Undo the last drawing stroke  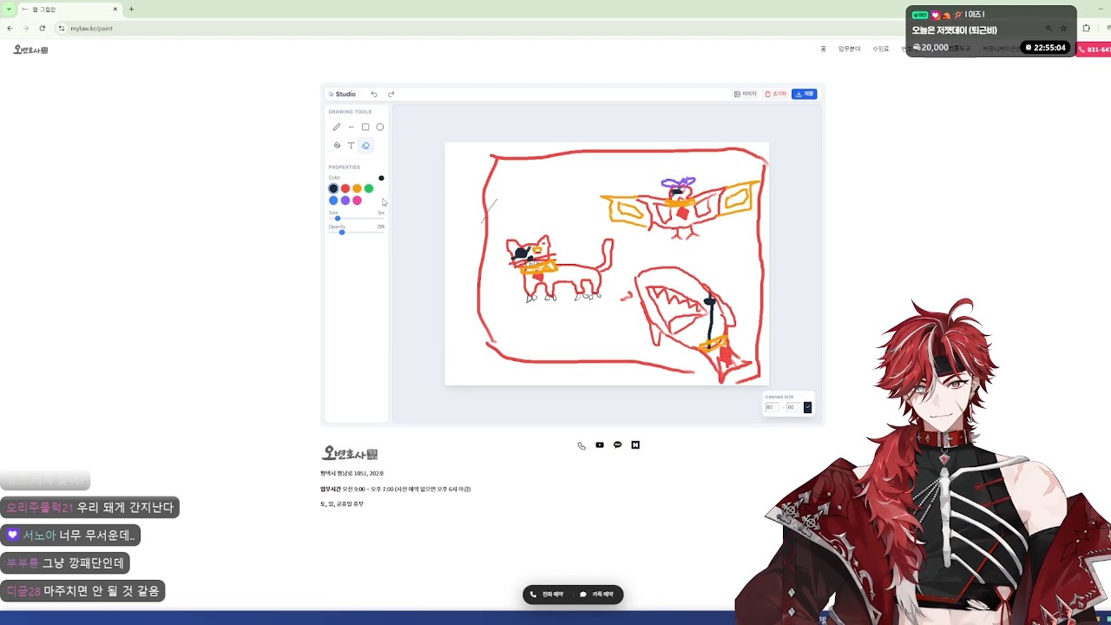(x=374, y=94)
